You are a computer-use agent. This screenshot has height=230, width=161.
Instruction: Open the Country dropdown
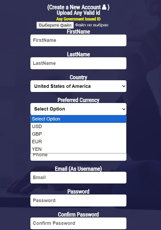point(78,86)
